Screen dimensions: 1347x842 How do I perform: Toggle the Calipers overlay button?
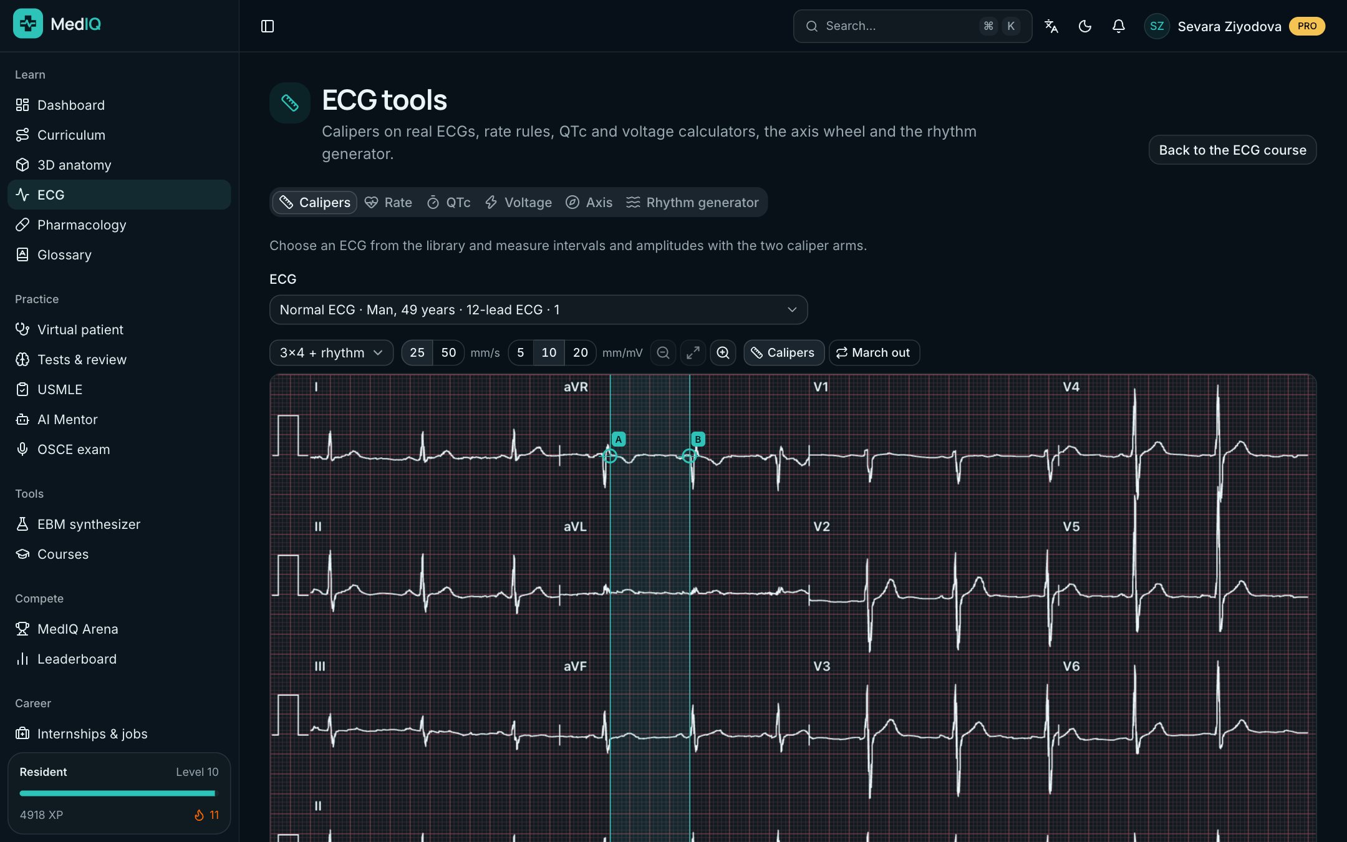pyautogui.click(x=784, y=353)
